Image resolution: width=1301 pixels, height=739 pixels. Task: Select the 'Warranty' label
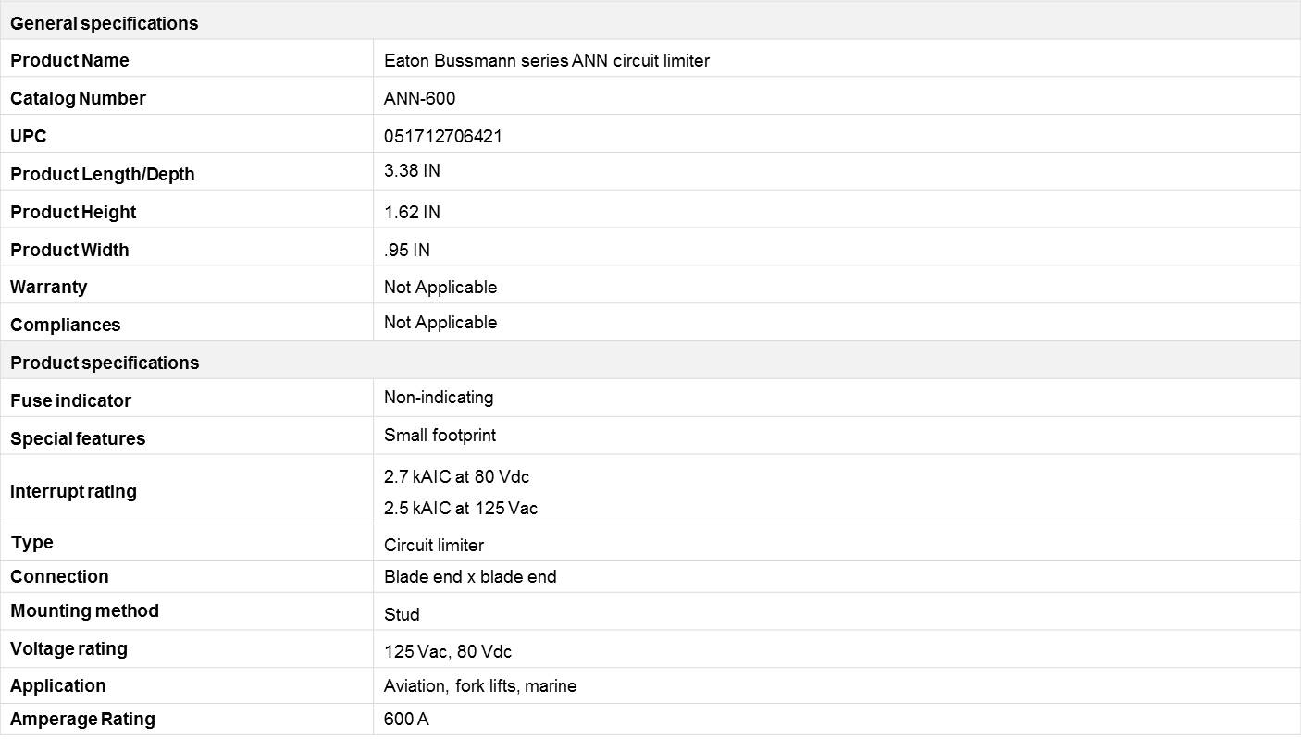[x=49, y=288]
